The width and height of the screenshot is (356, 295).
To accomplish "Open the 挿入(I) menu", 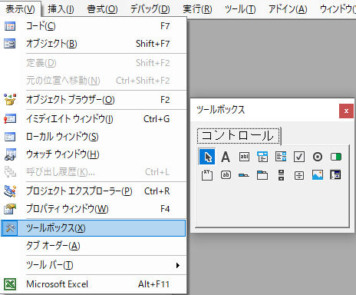I will click(61, 9).
